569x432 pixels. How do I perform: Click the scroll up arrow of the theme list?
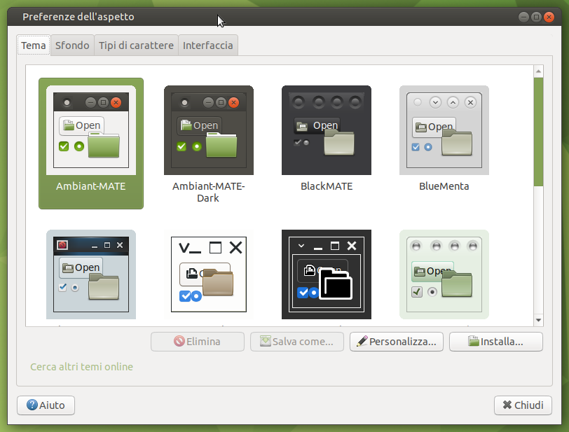538,71
